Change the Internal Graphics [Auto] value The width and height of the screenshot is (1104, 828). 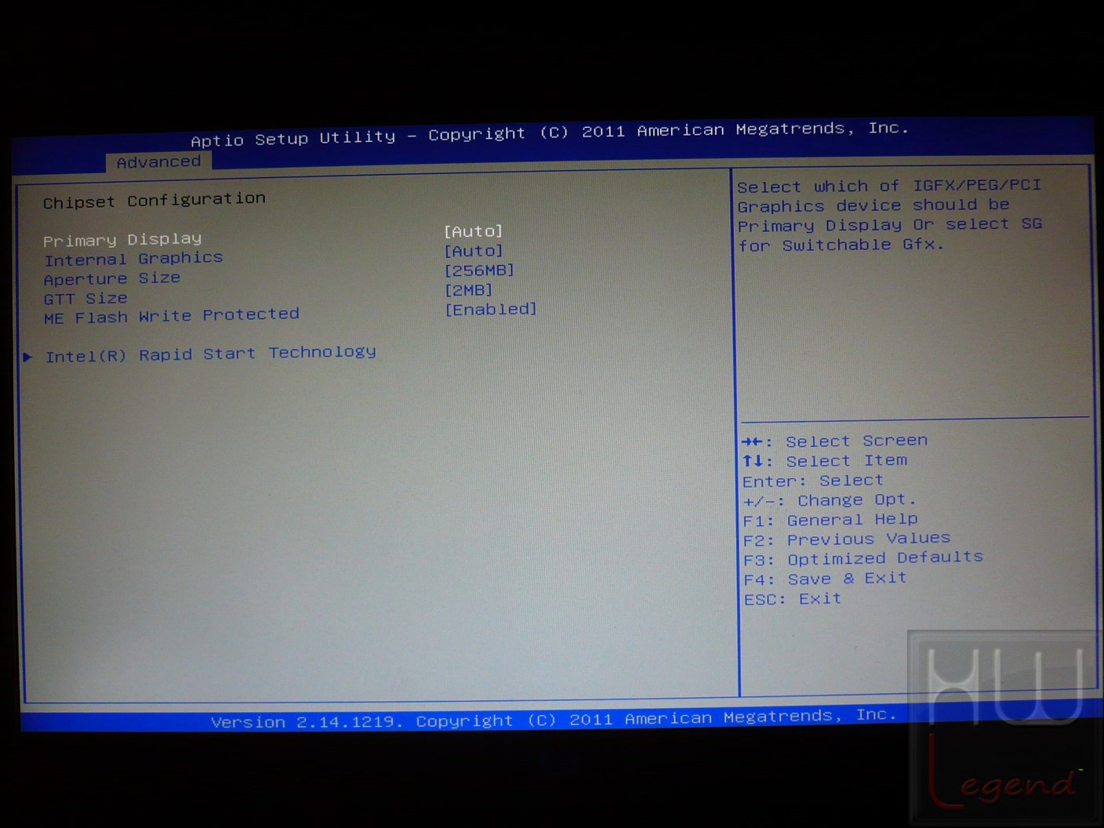[x=474, y=251]
